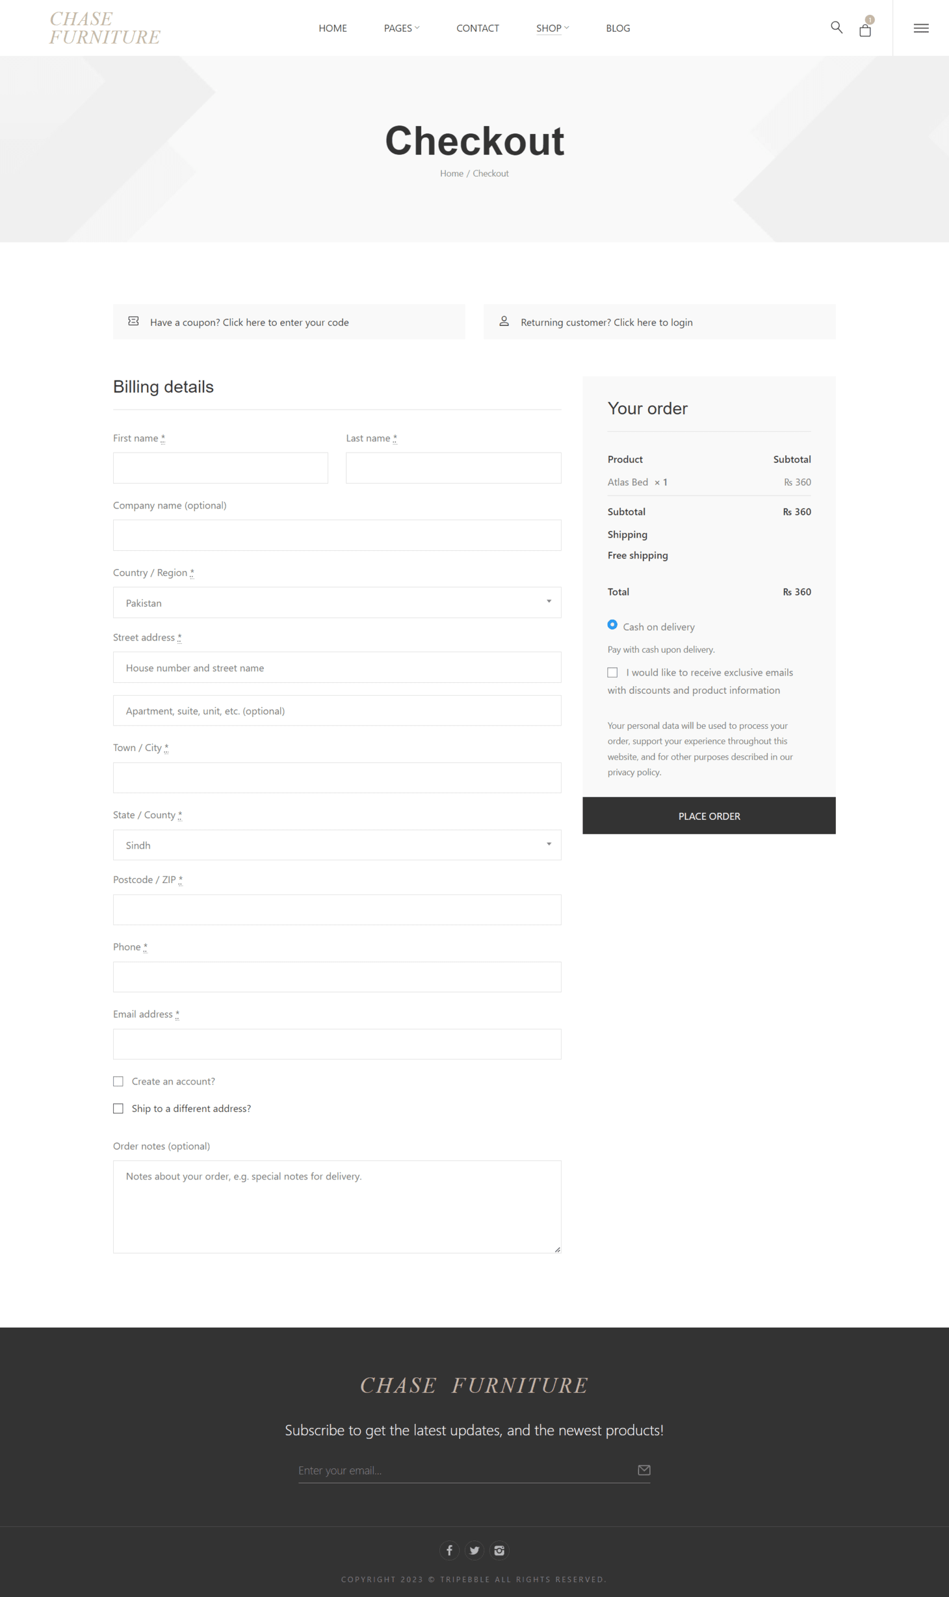The height and width of the screenshot is (1597, 949).
Task: Open the Country / Region dropdown
Action: (x=337, y=603)
